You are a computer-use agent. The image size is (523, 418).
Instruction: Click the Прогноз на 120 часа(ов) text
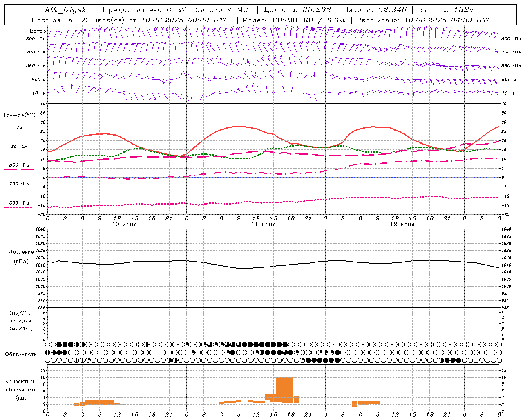tap(78, 20)
